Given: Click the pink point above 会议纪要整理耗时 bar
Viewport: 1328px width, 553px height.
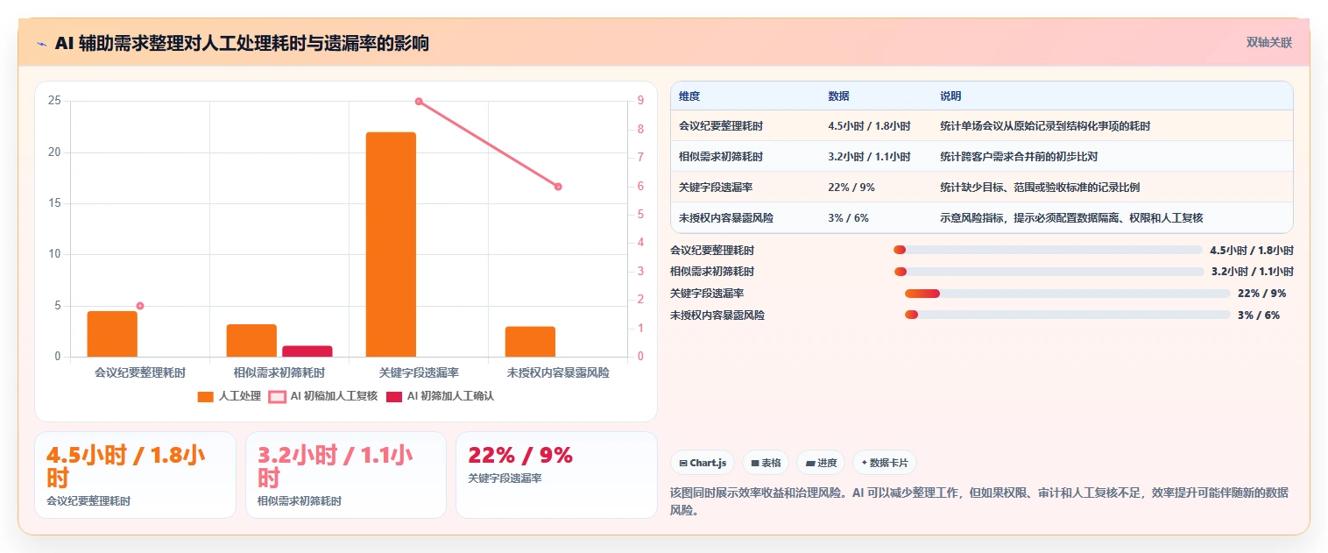Looking at the screenshot, I should click(140, 306).
